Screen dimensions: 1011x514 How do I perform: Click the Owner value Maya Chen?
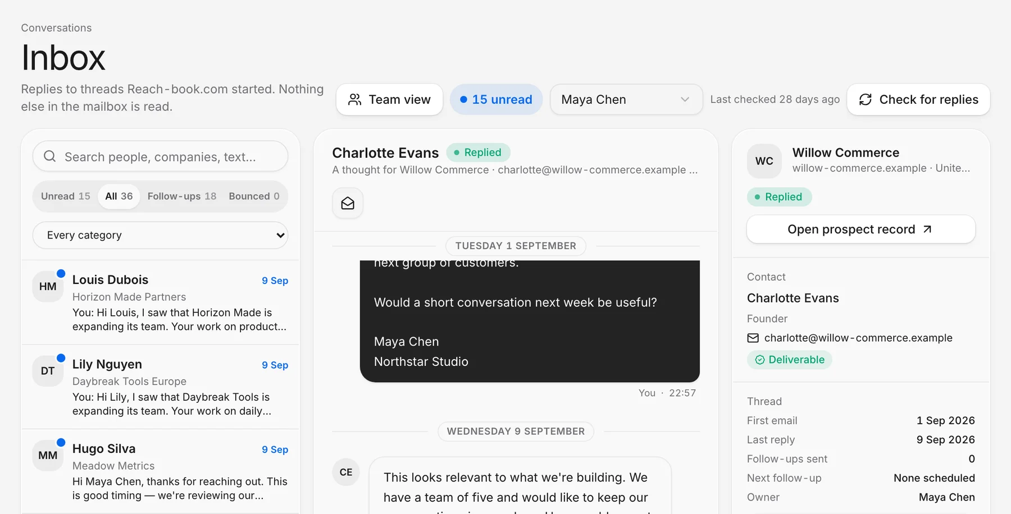click(946, 497)
